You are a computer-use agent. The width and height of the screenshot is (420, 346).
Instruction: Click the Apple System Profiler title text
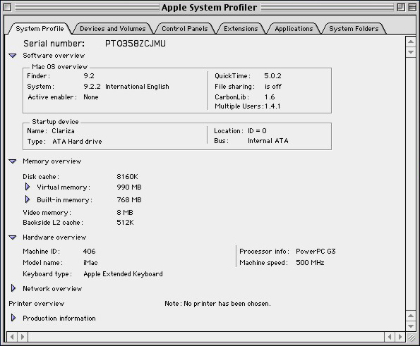pos(209,8)
